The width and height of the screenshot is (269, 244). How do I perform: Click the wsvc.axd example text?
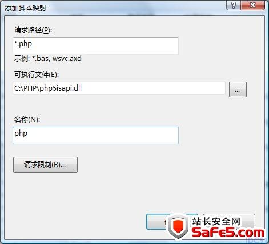tap(67, 58)
